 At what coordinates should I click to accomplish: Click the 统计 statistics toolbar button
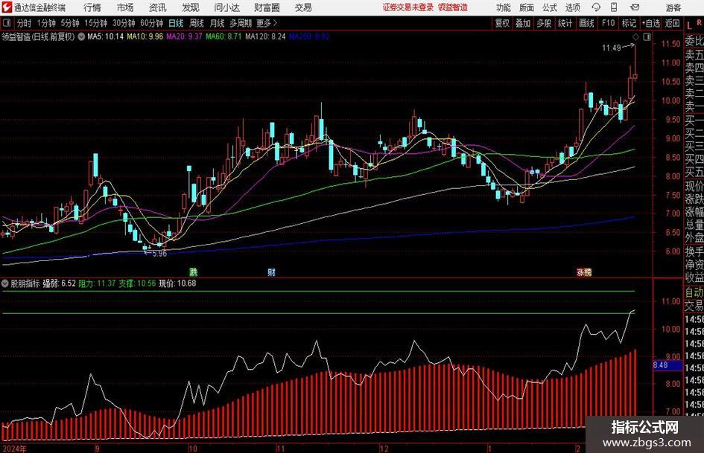(565, 23)
